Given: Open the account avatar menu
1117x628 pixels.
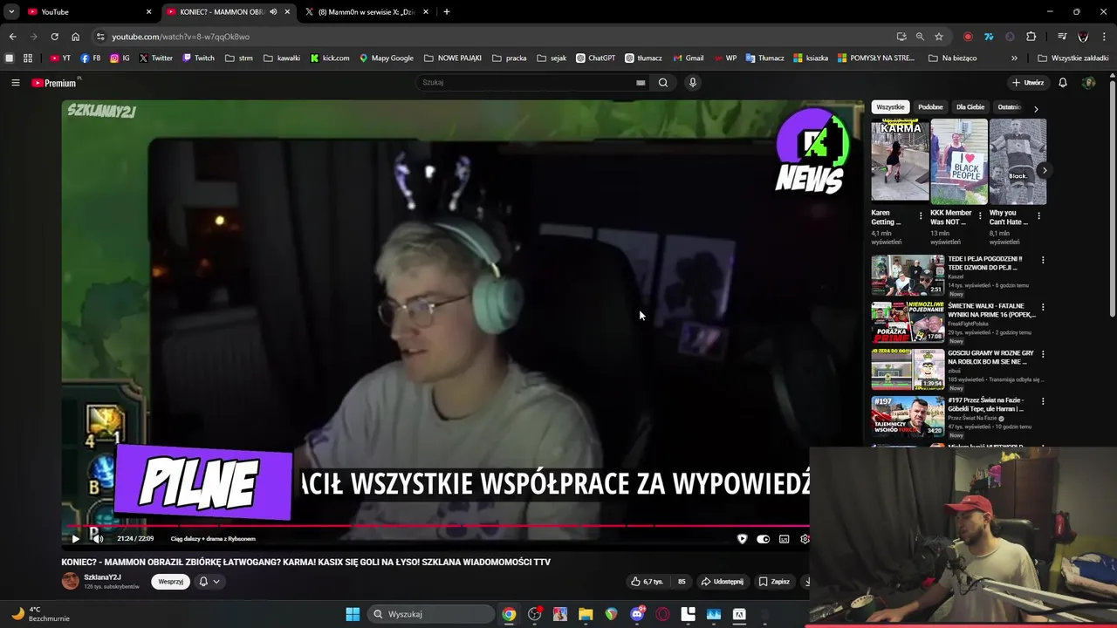Looking at the screenshot, I should click(x=1088, y=83).
